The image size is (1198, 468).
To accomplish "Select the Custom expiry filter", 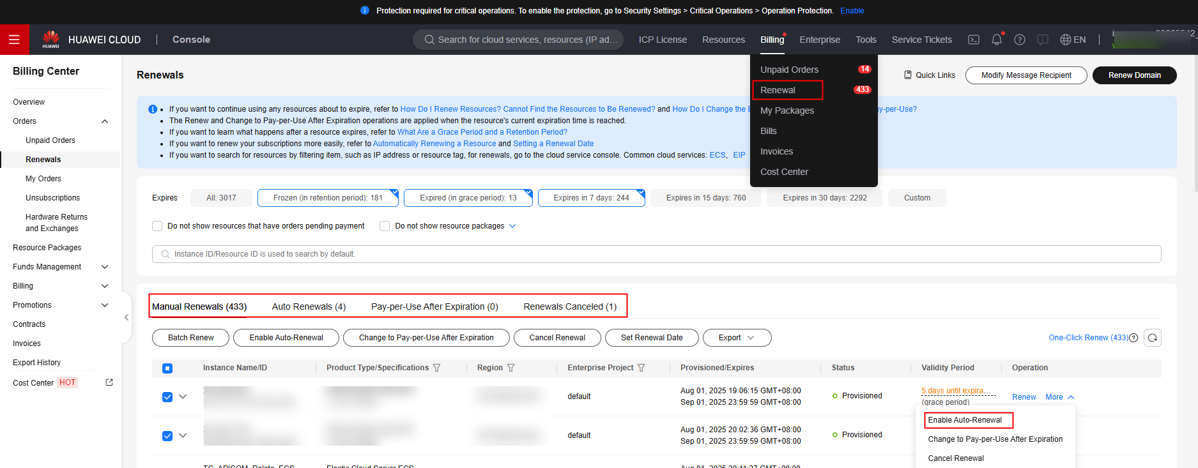I will 917,198.
